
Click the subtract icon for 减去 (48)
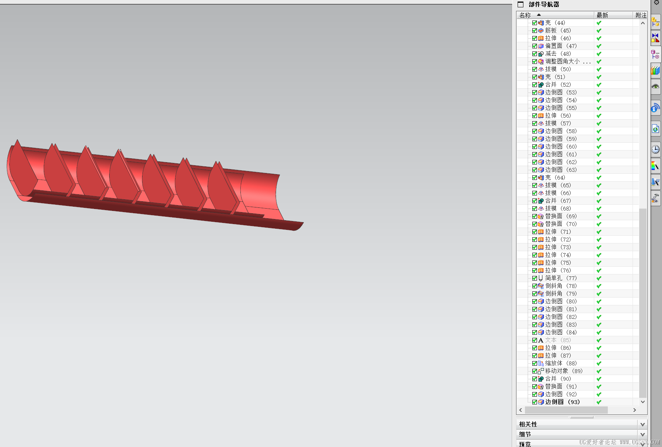click(x=541, y=54)
